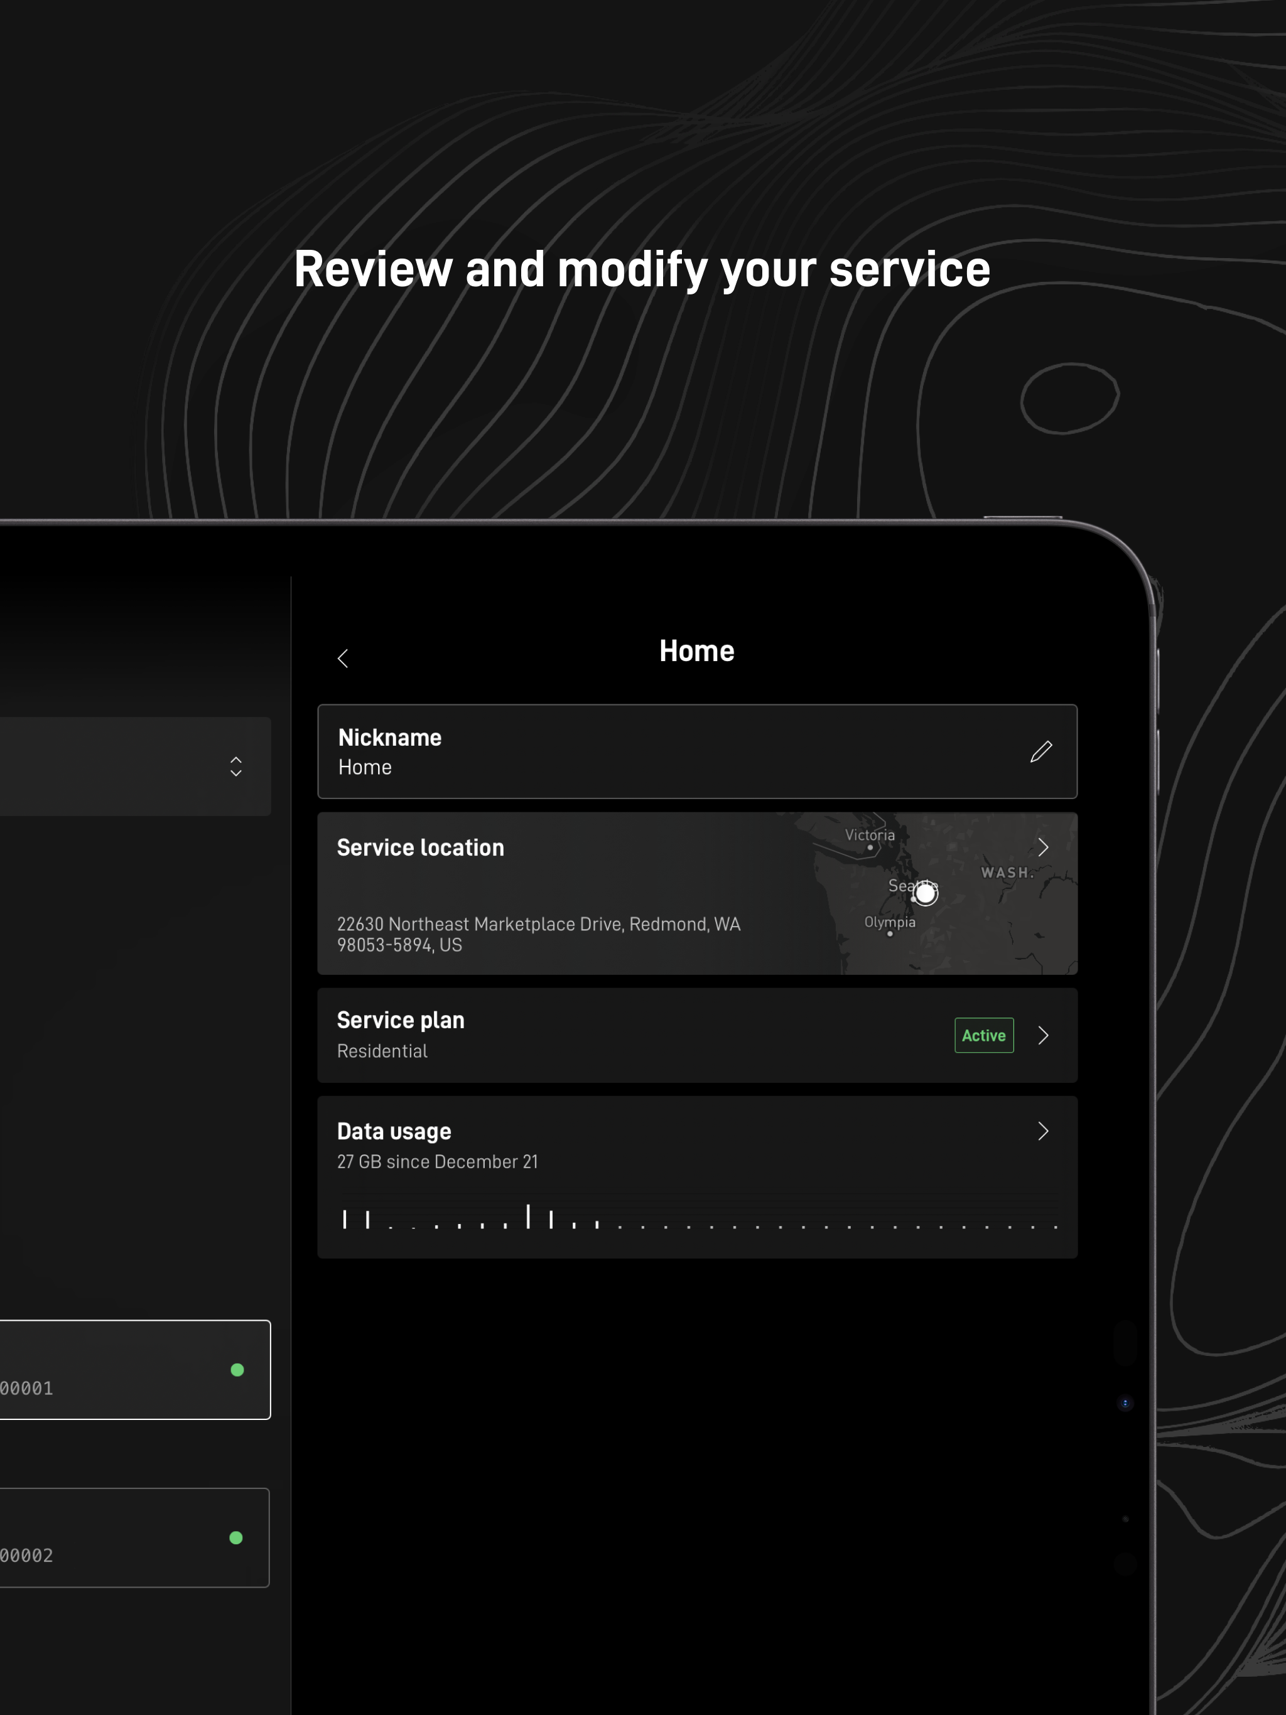
Task: Click the Olympia label on the map
Action: [x=890, y=922]
